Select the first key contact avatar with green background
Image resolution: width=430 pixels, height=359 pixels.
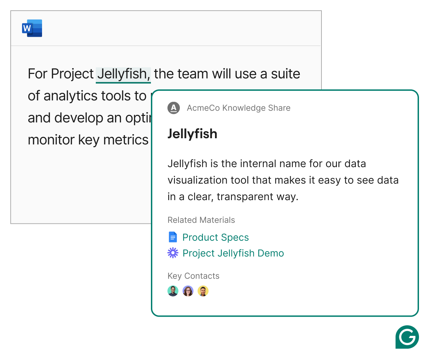(173, 291)
